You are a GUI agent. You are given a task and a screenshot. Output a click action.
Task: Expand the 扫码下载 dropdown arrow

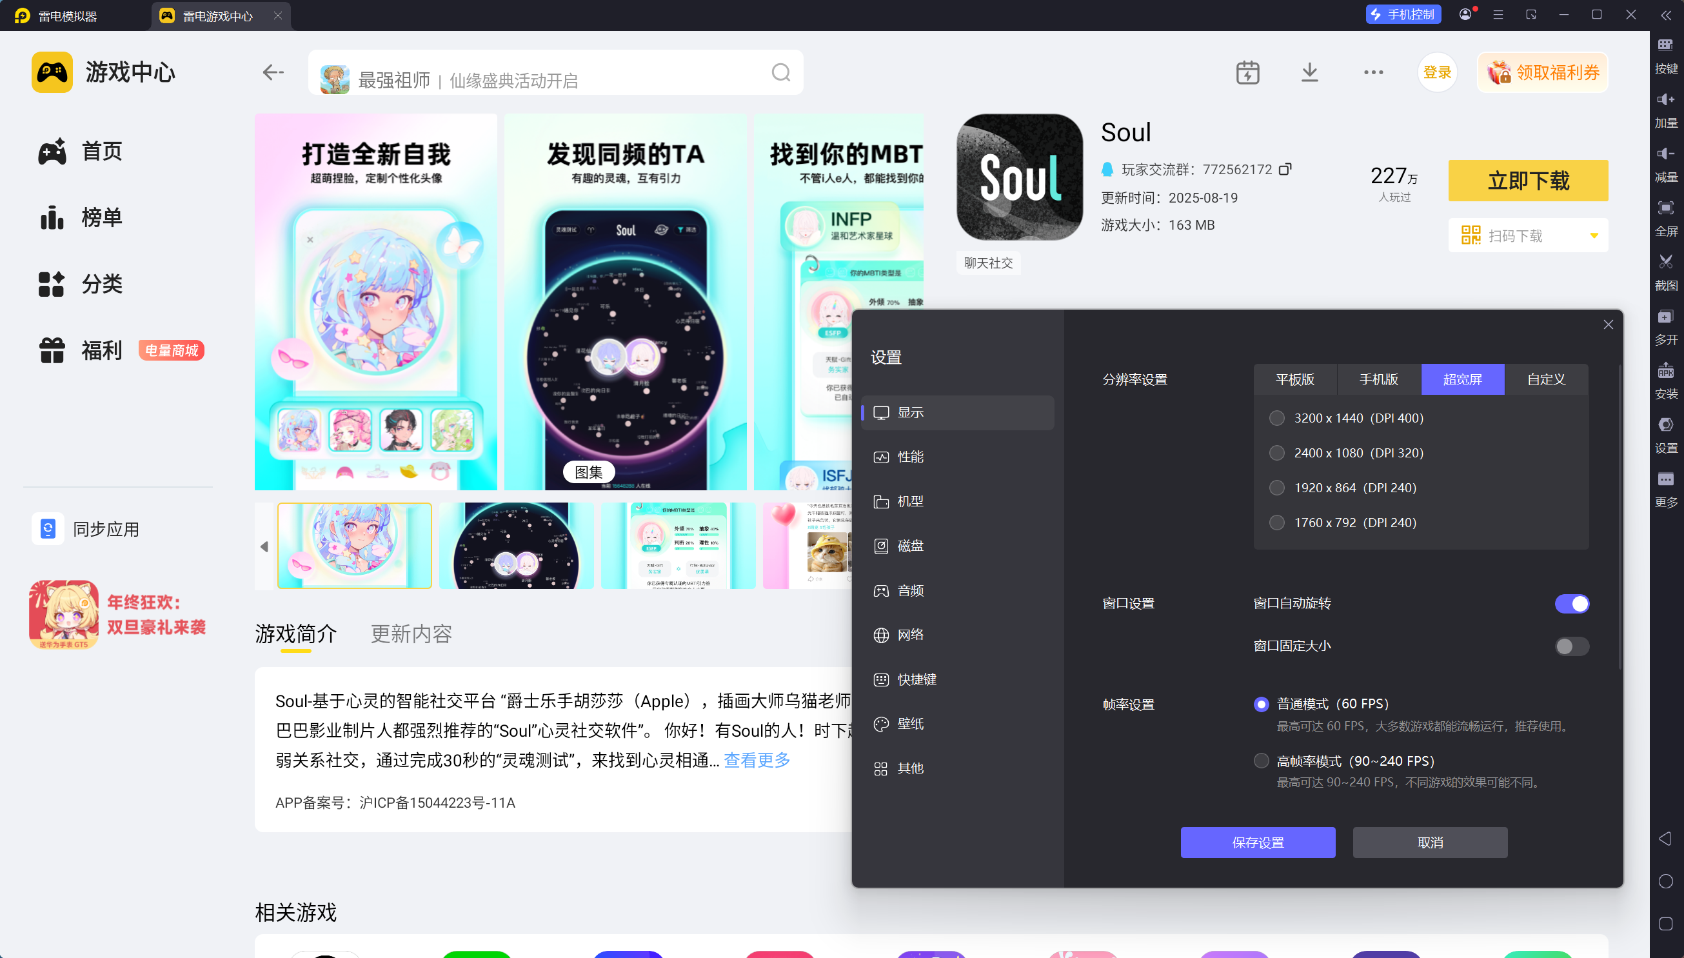[1593, 235]
